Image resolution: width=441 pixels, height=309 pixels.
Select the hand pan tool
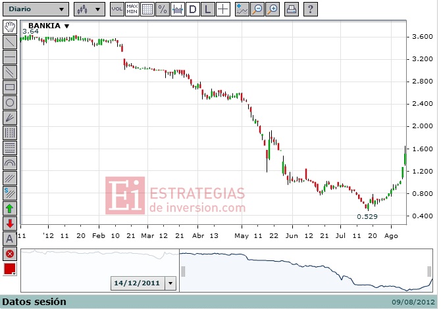coord(10,27)
